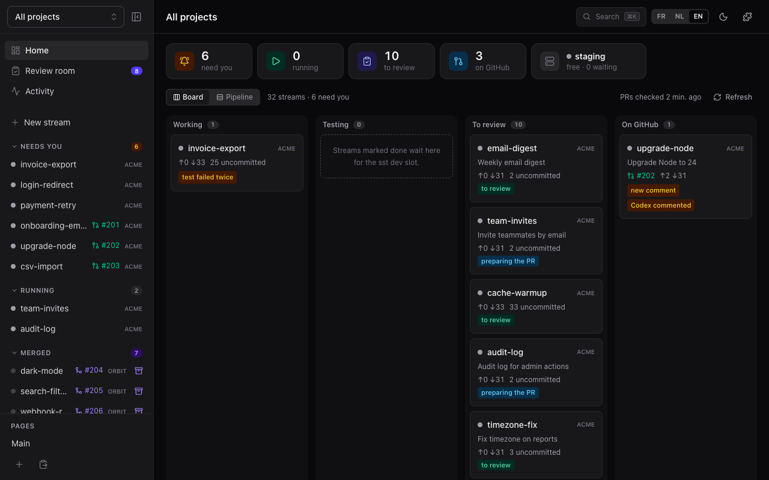This screenshot has height=480, width=769.
Task: Open the puzzle-piece extensions icon
Action: click(747, 17)
